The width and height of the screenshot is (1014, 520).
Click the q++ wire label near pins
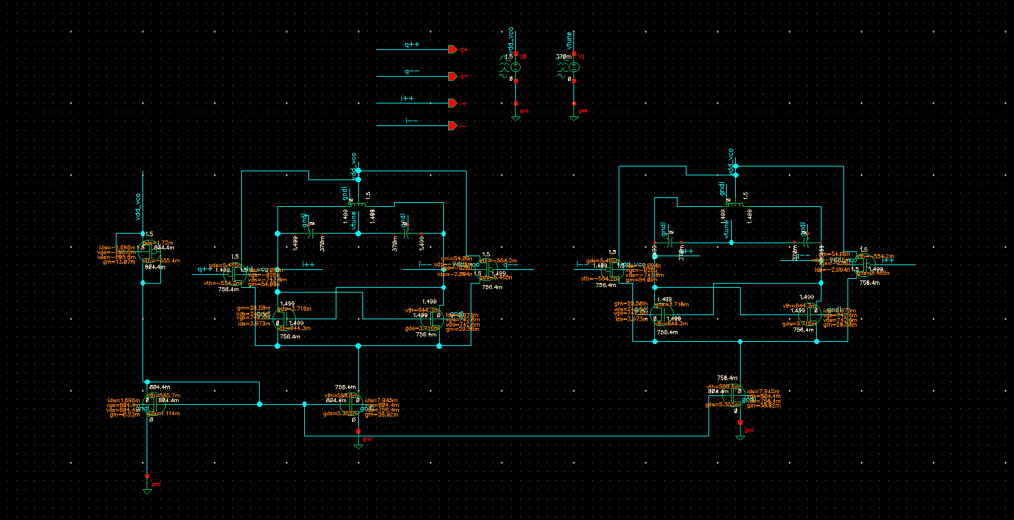(411, 45)
